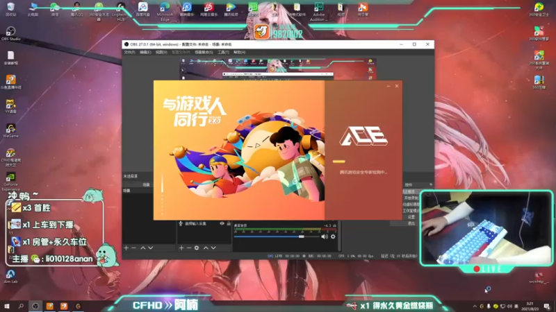The height and width of the screenshot is (312, 556).
Task: Add a new source in OBS
Action: pyautogui.click(x=181, y=248)
